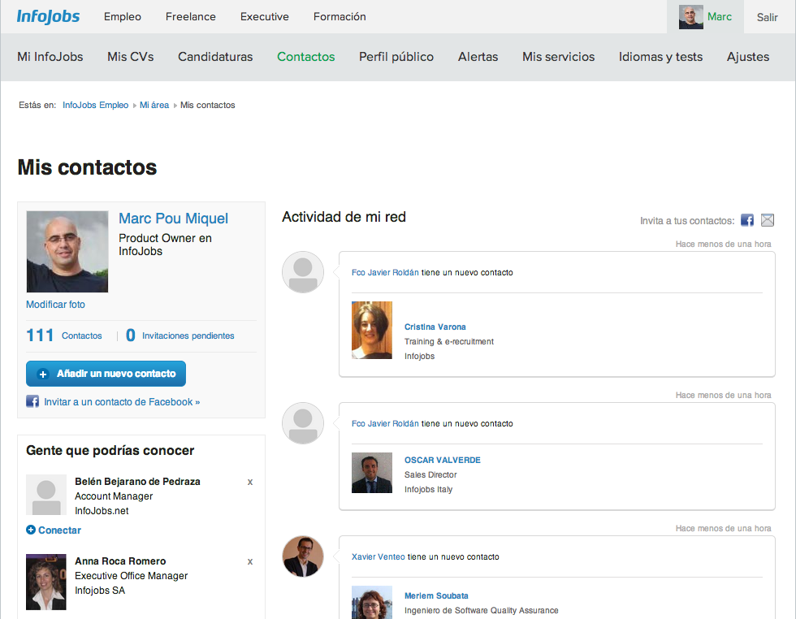Click Marc's avatar in top bar
Viewport: 796px width, 619px height.
(x=691, y=17)
